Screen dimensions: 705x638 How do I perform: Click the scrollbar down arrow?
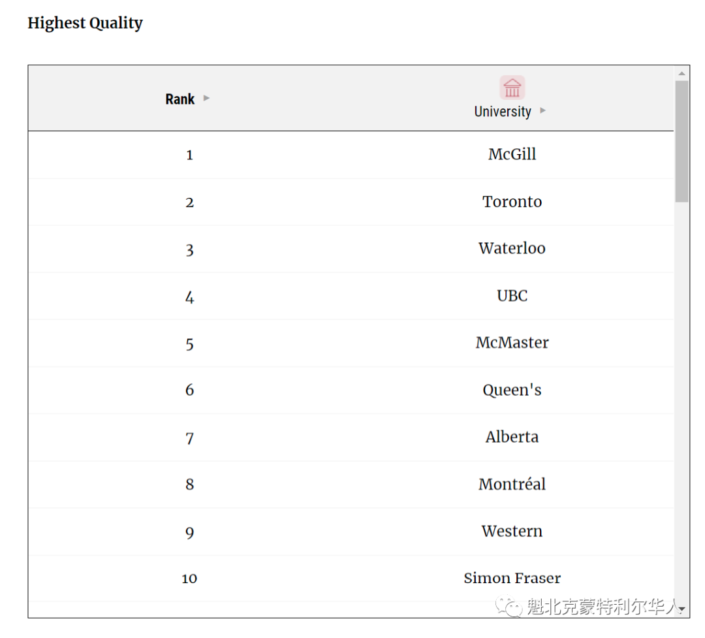point(681,609)
